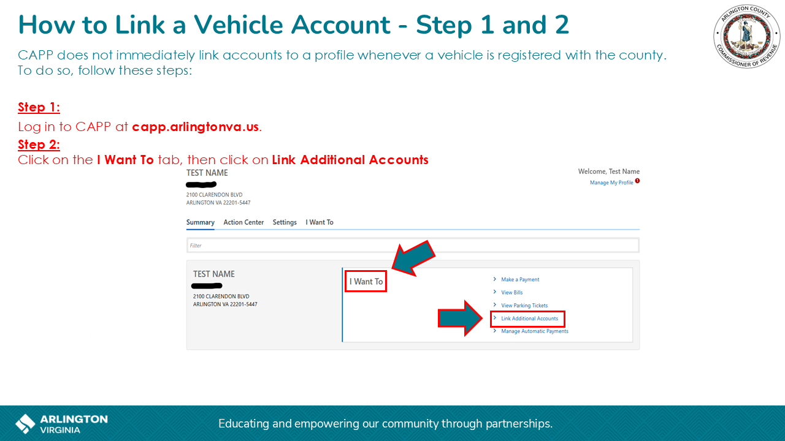Click the TEST NAME account card title

tap(214, 274)
